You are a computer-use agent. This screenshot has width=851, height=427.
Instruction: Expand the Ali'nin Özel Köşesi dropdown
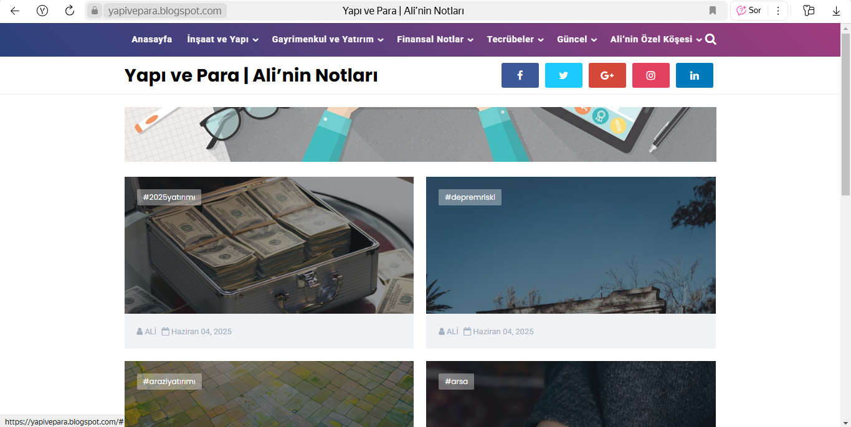pyautogui.click(x=656, y=39)
